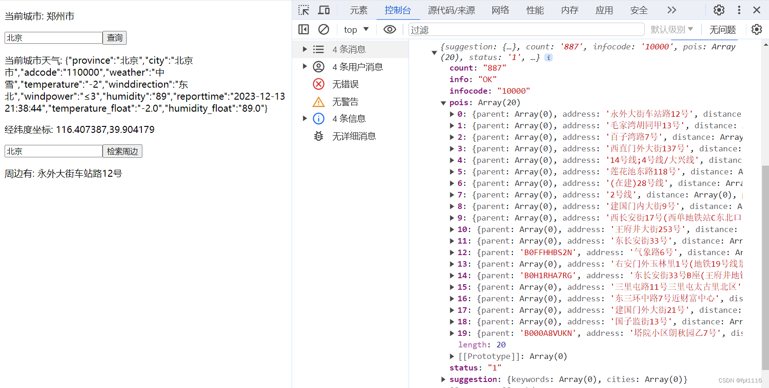769x388 pixels.
Task: Click the 查询 button
Action: (x=115, y=38)
